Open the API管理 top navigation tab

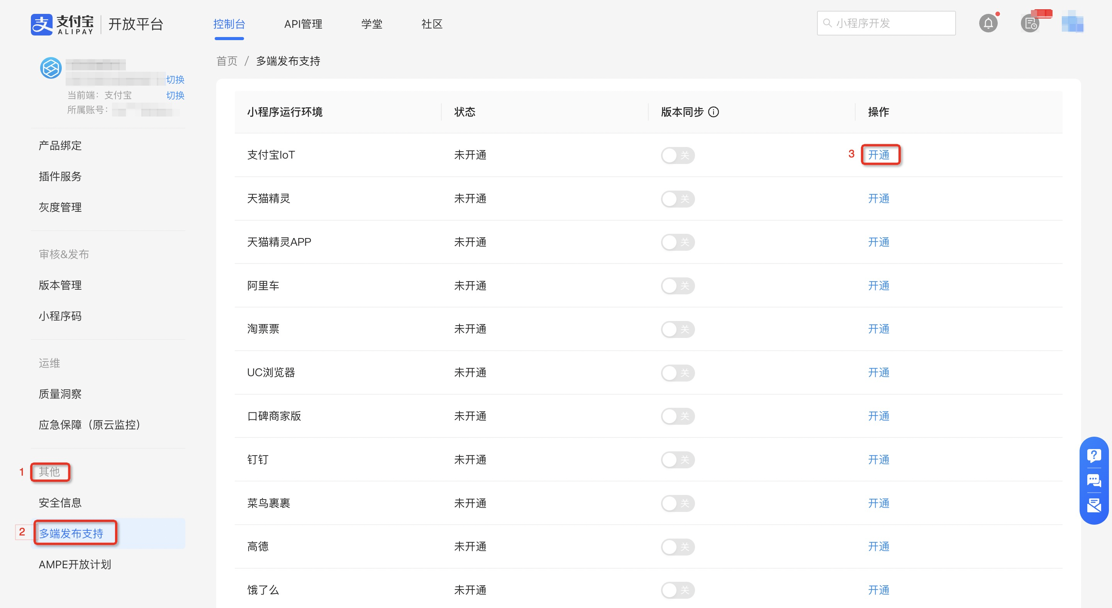303,24
